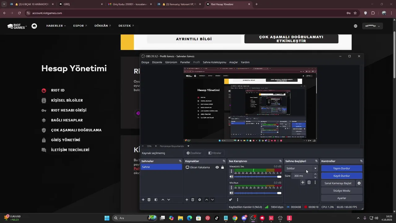Image resolution: width=396 pixels, height=223 pixels.
Task: Switch to GİRİŞ browser tab
Action: pos(80,4)
